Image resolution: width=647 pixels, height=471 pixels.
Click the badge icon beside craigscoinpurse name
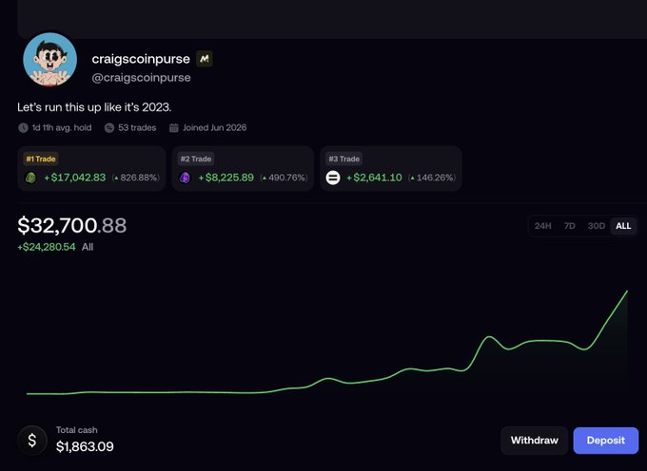(x=205, y=59)
